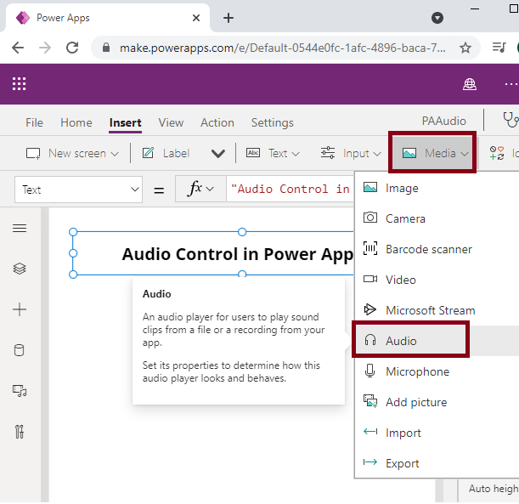Bookmark this page with the star icon
This screenshot has width=519, height=504.
(x=465, y=48)
